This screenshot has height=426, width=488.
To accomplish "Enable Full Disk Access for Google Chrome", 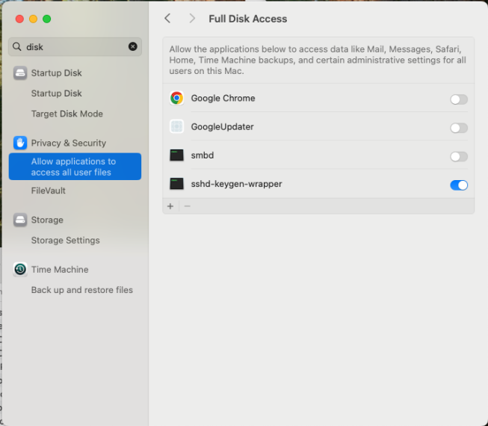I will click(458, 99).
